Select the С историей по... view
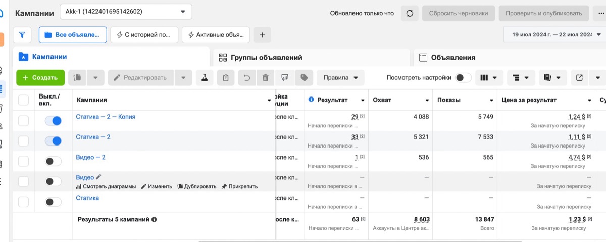606x242 pixels. 144,35
